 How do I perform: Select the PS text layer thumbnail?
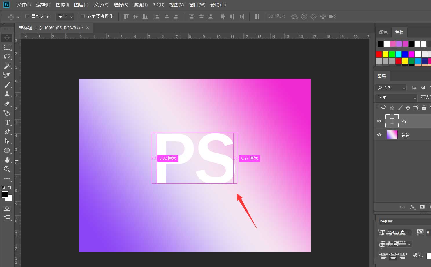(x=392, y=121)
